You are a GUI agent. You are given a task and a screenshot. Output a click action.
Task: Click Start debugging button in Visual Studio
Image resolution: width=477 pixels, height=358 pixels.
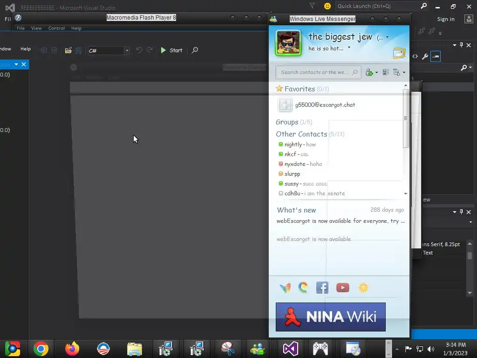pyautogui.click(x=171, y=50)
